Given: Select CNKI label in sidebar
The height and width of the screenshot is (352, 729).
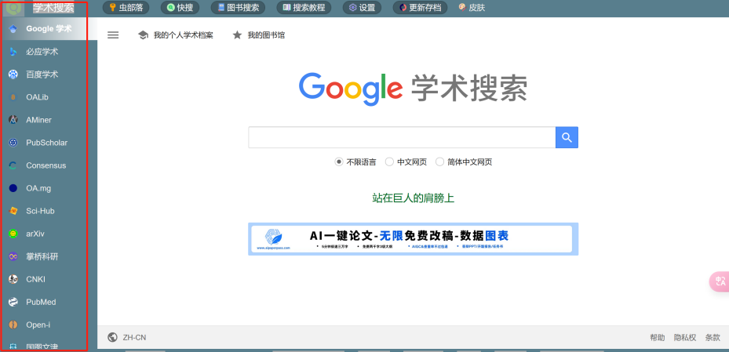Looking at the screenshot, I should [35, 279].
